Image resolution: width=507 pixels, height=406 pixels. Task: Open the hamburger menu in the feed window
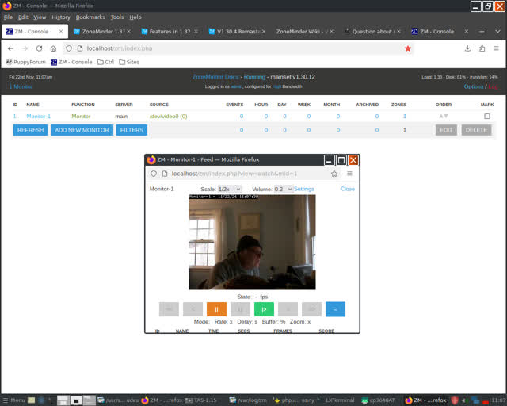click(x=349, y=174)
